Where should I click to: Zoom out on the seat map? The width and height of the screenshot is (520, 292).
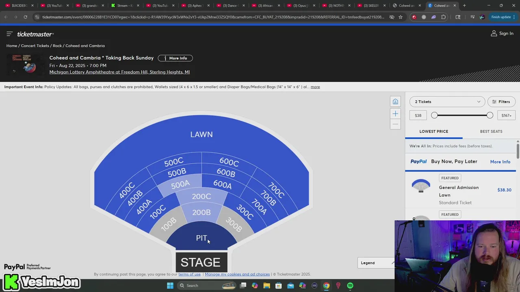(395, 124)
